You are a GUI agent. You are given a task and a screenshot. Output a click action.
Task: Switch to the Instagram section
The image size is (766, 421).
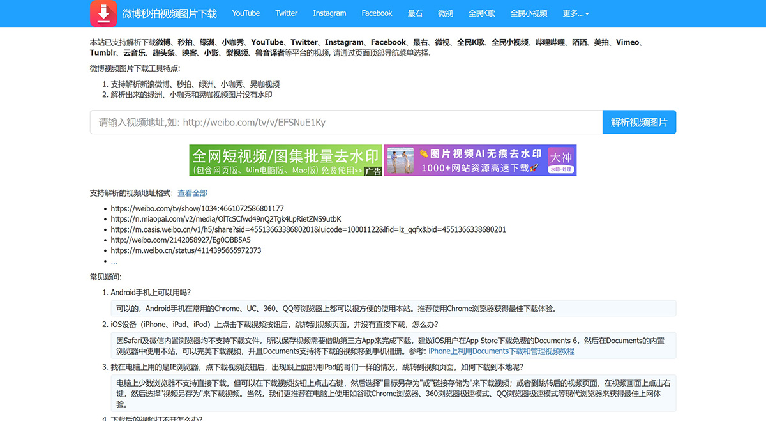(329, 13)
